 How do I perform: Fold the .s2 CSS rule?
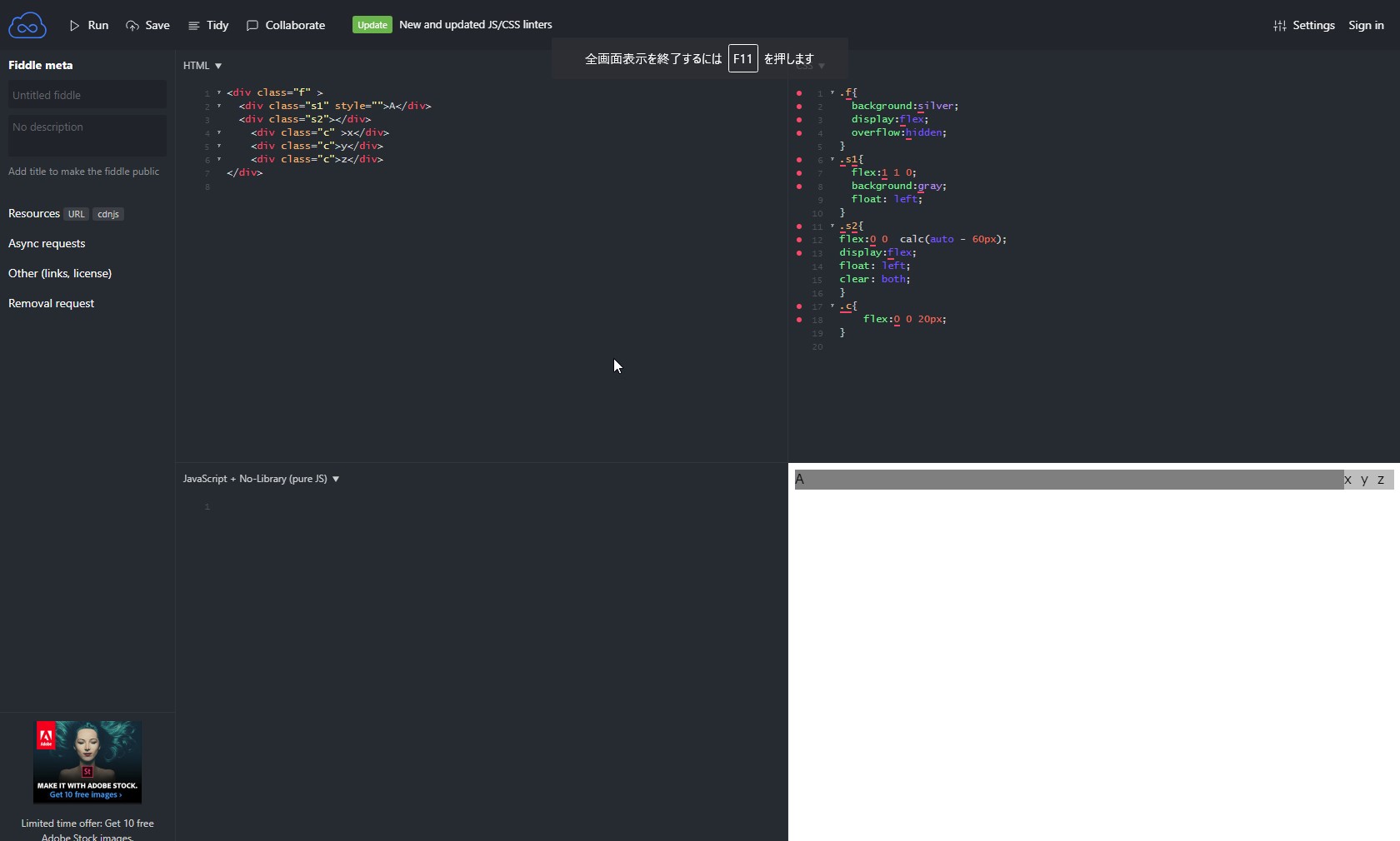832,226
